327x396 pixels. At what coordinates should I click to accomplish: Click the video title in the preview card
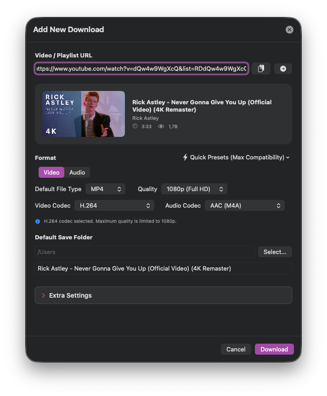(x=202, y=106)
